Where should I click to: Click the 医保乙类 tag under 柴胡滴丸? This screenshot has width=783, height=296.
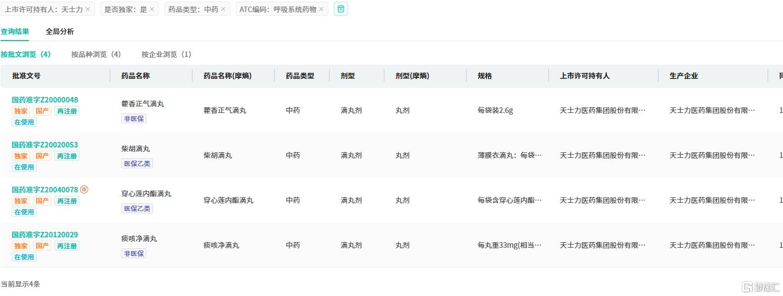click(x=137, y=163)
